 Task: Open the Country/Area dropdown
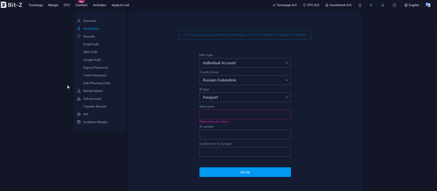(x=245, y=80)
